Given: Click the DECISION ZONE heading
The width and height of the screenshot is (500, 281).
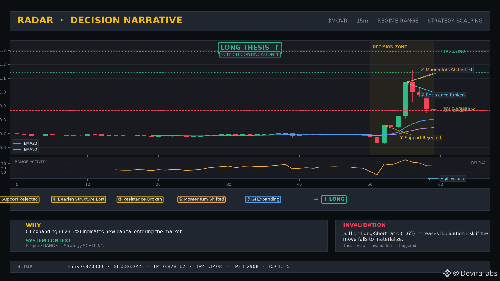Looking at the screenshot, I should (x=390, y=47).
